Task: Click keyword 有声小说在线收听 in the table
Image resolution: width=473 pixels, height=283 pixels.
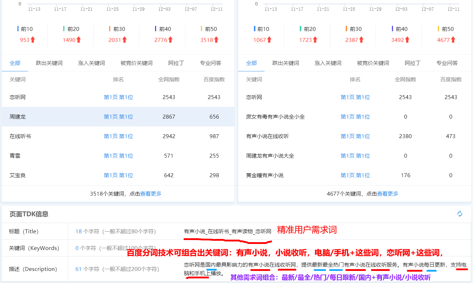Action: 267,136
